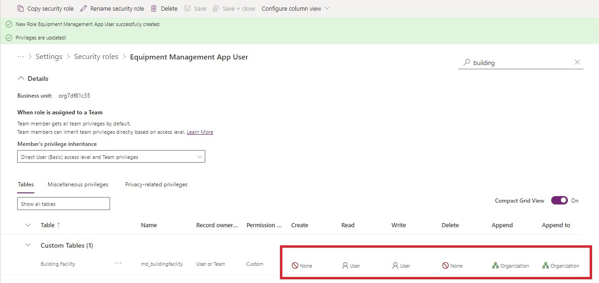The width and height of the screenshot is (599, 283).
Task: Open the Security roles breadcrumb link
Action: click(96, 56)
